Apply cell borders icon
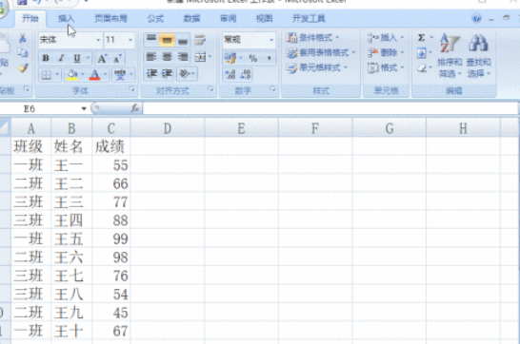The width and height of the screenshot is (520, 344). click(x=46, y=75)
